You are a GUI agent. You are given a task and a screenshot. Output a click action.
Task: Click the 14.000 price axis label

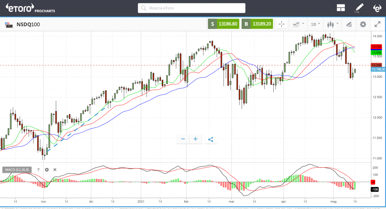pyautogui.click(x=377, y=36)
